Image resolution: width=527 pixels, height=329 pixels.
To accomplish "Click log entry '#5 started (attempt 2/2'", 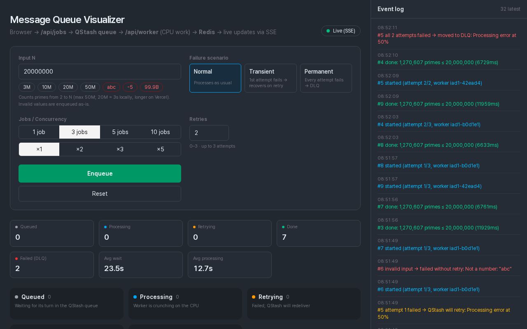I will point(449,80).
